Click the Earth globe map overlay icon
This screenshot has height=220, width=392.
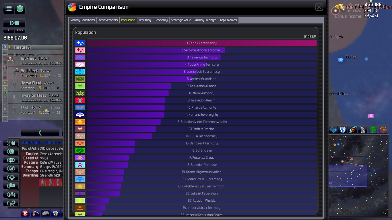(343, 130)
